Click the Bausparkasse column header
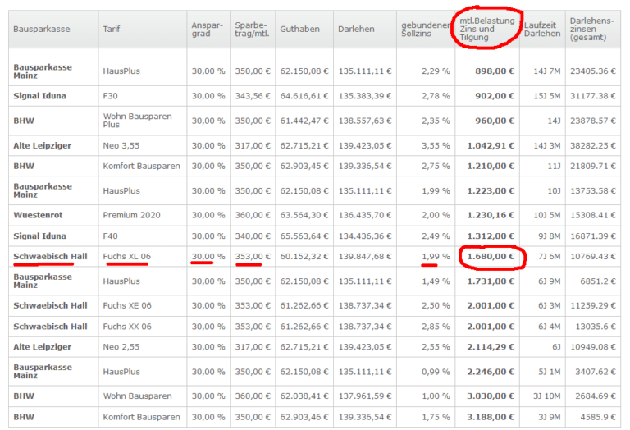 (41, 29)
